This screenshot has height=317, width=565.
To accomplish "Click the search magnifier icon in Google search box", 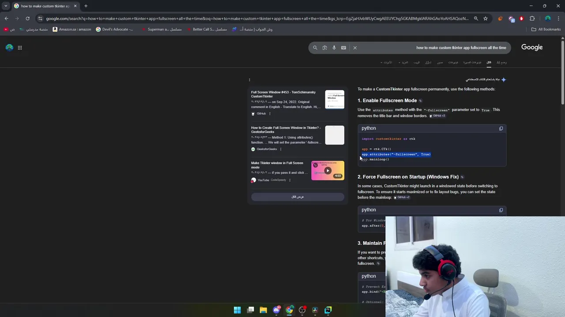I will click(315, 48).
